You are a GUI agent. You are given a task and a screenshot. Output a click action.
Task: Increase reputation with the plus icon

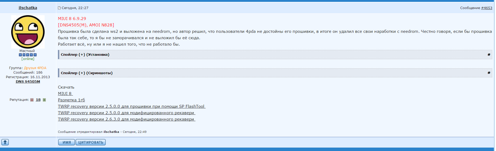point(44,100)
